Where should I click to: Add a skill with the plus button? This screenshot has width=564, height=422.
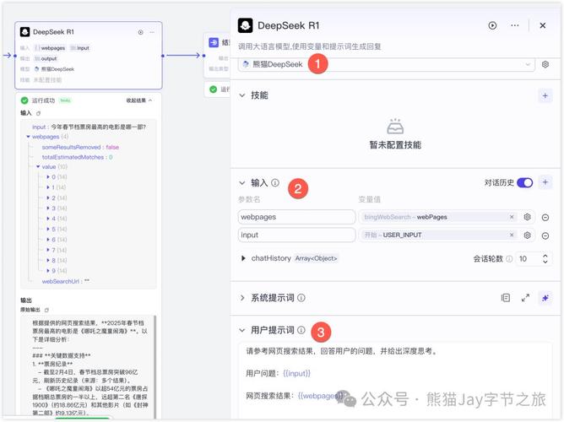tap(545, 95)
